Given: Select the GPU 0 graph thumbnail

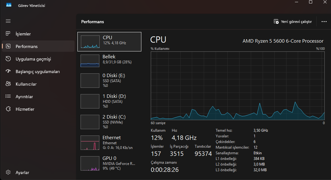Looking at the screenshot, I should (90, 163).
